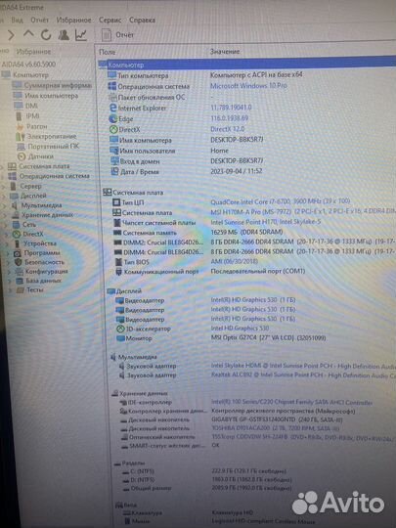Switch to the Избранное sidebar tab
396x528 pixels.
pyautogui.click(x=33, y=52)
